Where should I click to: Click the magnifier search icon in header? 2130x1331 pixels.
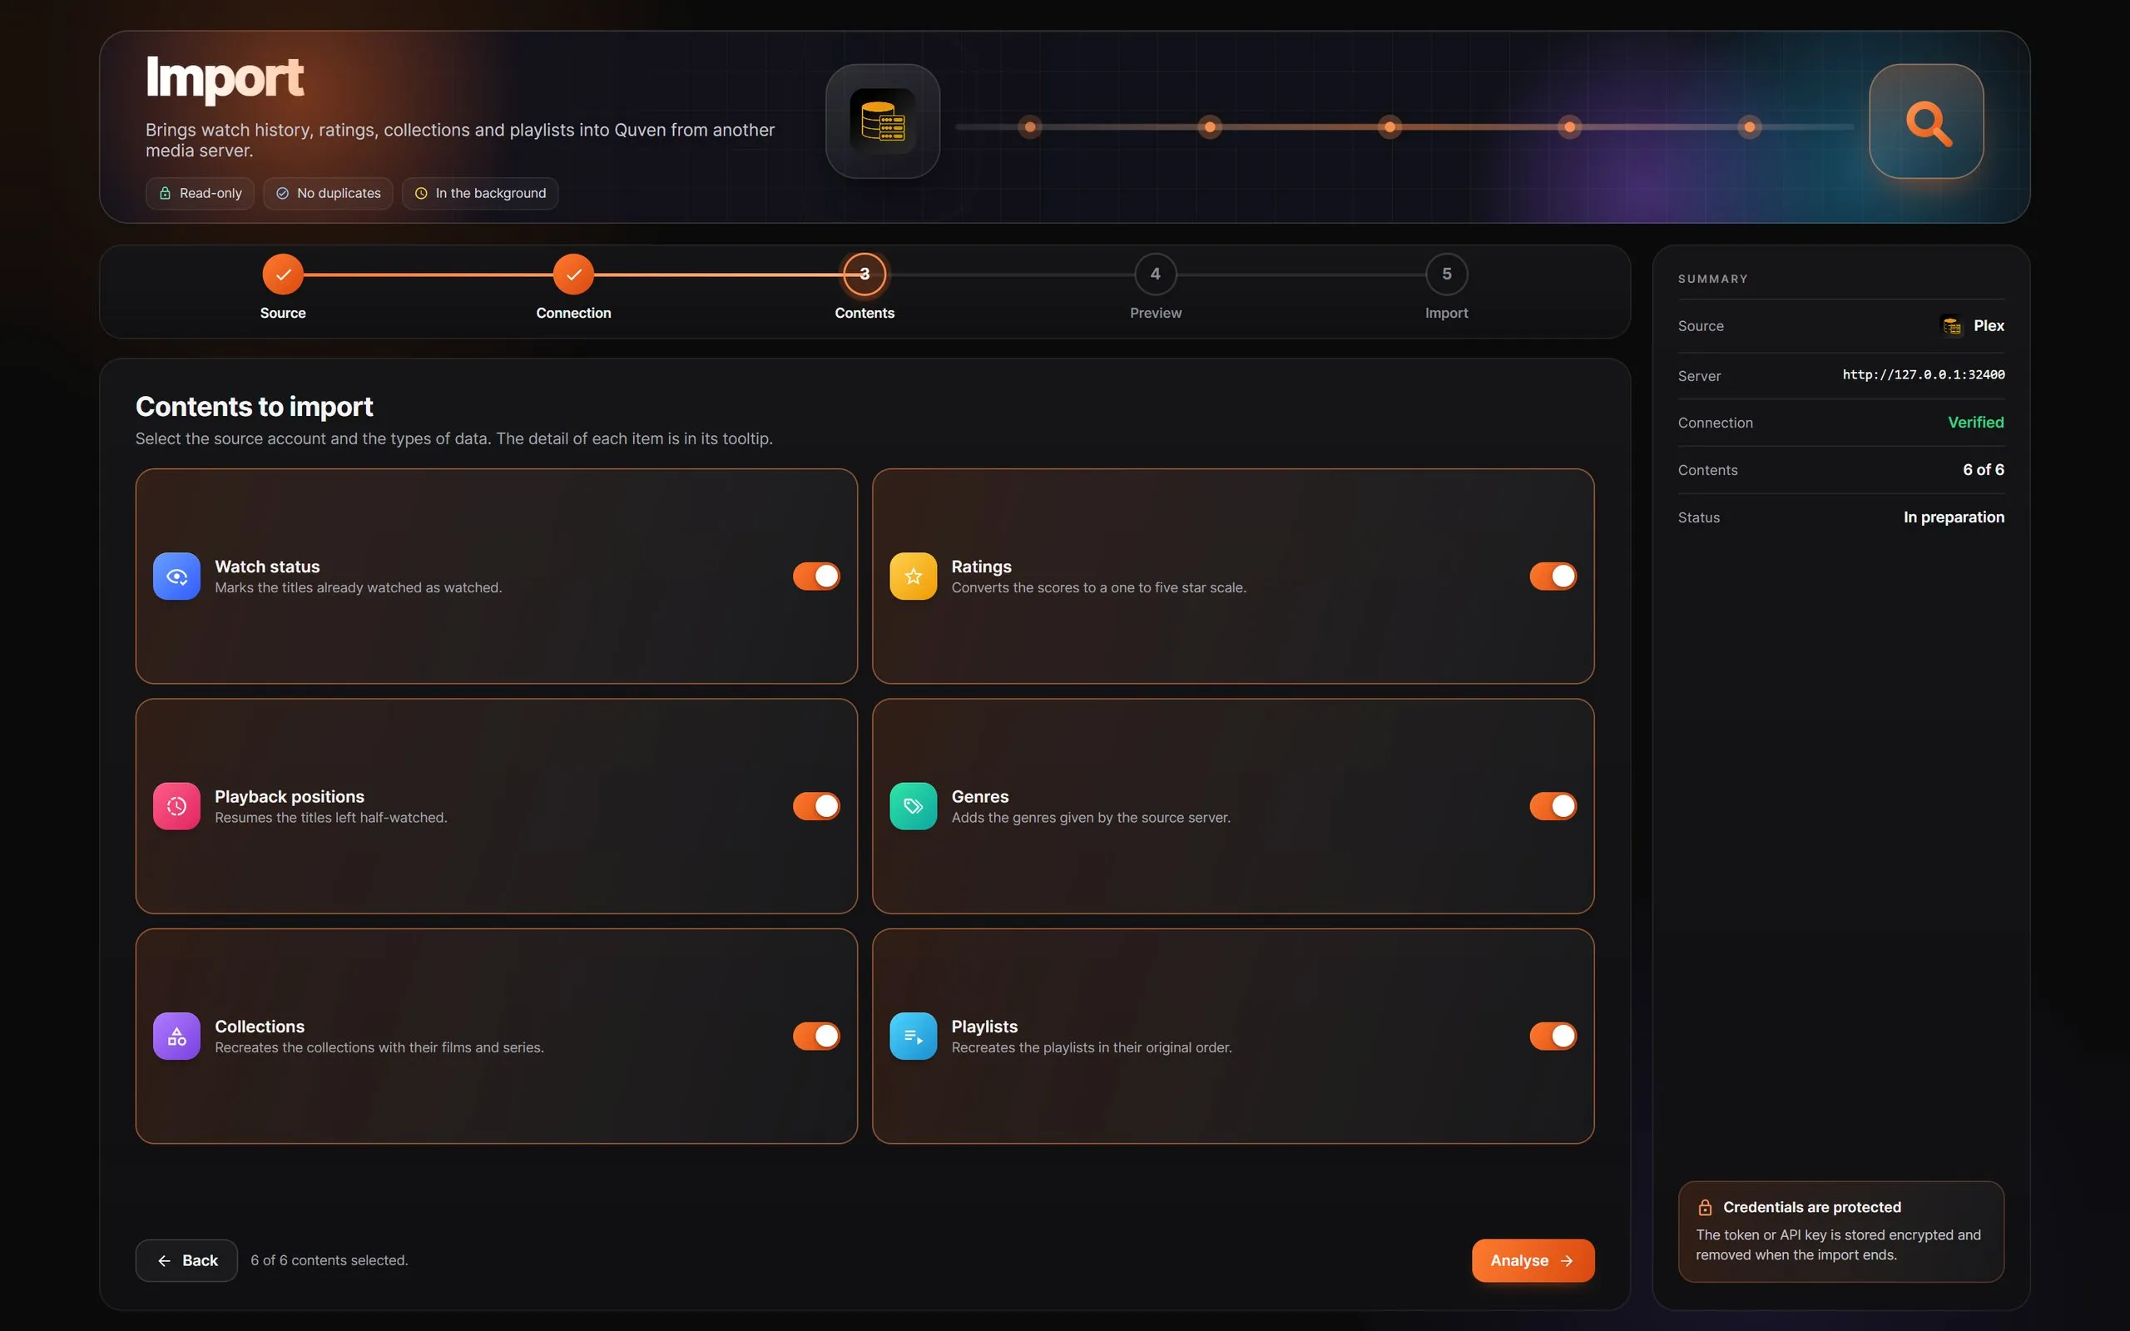1926,121
